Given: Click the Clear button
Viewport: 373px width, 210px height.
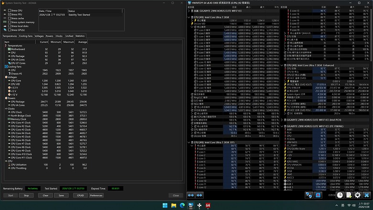Looking at the screenshot, I should (45, 196).
